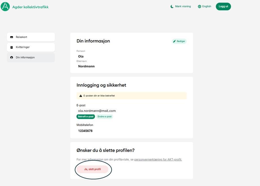260x186 pixels.
Task: Click the Agder kollektivtrafikk brand name
Action: tap(30, 7)
